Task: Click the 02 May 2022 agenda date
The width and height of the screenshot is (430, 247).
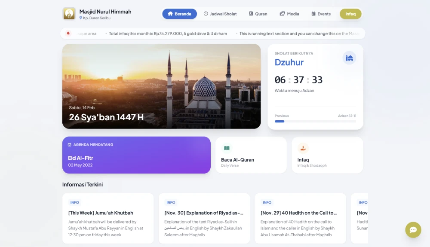Action: click(x=80, y=165)
